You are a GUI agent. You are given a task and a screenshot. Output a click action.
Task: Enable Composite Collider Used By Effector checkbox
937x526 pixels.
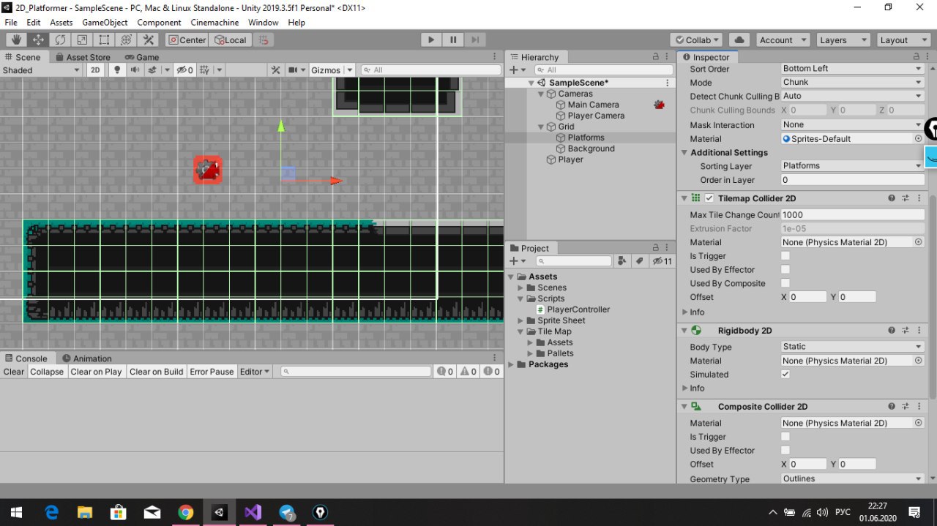pyautogui.click(x=785, y=451)
